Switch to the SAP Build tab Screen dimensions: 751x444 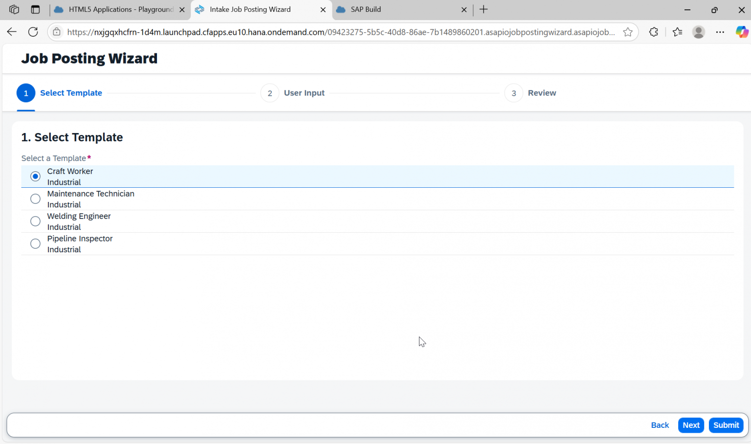(391, 9)
